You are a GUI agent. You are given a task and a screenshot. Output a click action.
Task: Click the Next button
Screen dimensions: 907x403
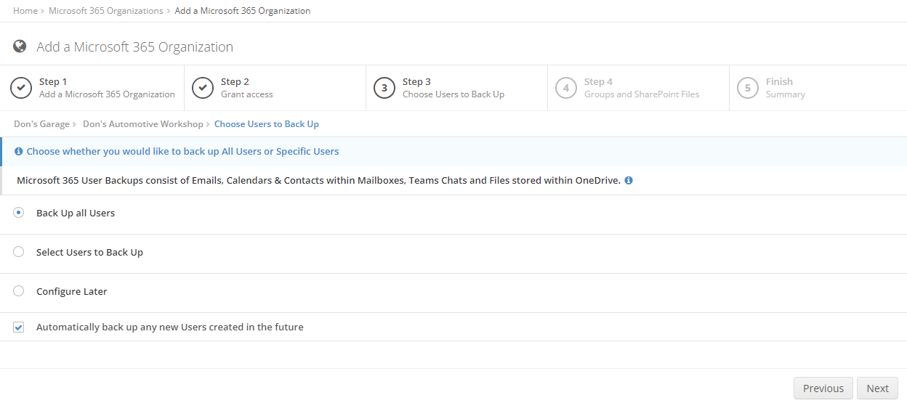[877, 388]
